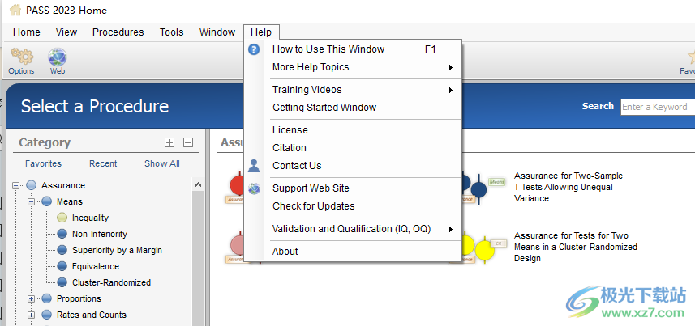Image resolution: width=695 pixels, height=326 pixels.
Task: Open the Training Videos submenu
Action: click(x=353, y=90)
